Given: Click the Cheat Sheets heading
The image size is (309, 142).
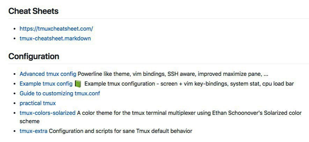Looking at the screenshot, I should pyautogui.click(x=33, y=11).
